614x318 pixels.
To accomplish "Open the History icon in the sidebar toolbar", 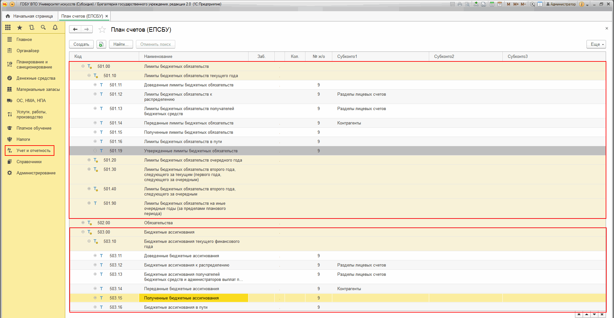I will [31, 28].
